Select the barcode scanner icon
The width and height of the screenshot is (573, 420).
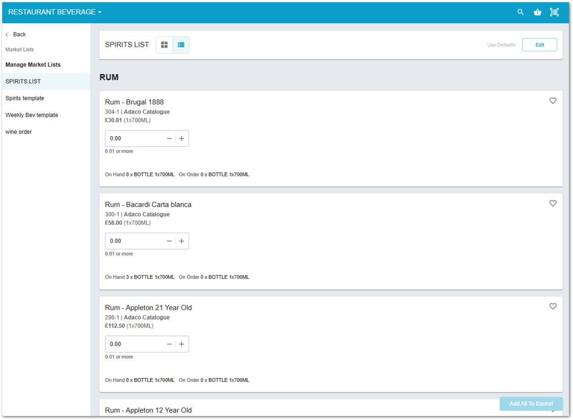pos(554,12)
